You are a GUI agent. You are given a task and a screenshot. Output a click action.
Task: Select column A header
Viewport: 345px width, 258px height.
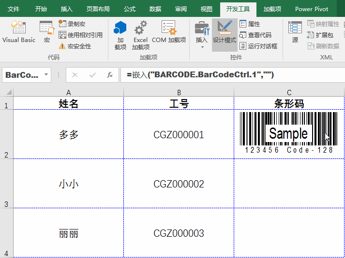68,92
